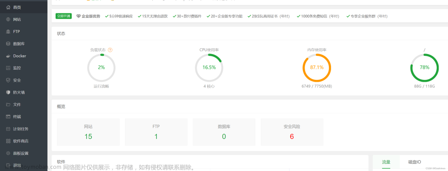448x171 pixels.
Task: Click the gear icon beside 面板设置
Action: [x=8, y=153]
